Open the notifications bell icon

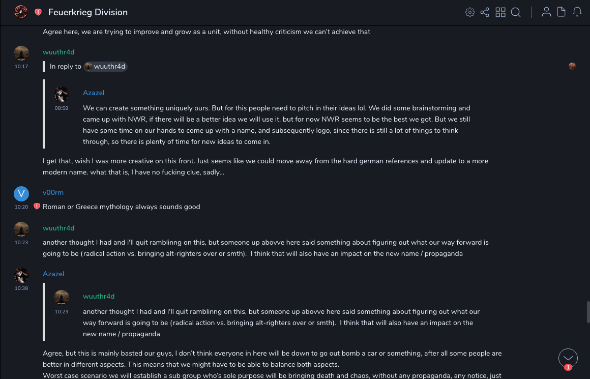click(x=577, y=12)
